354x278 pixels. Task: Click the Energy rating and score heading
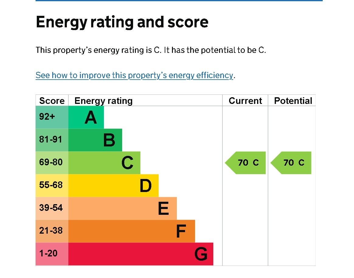[122, 22]
